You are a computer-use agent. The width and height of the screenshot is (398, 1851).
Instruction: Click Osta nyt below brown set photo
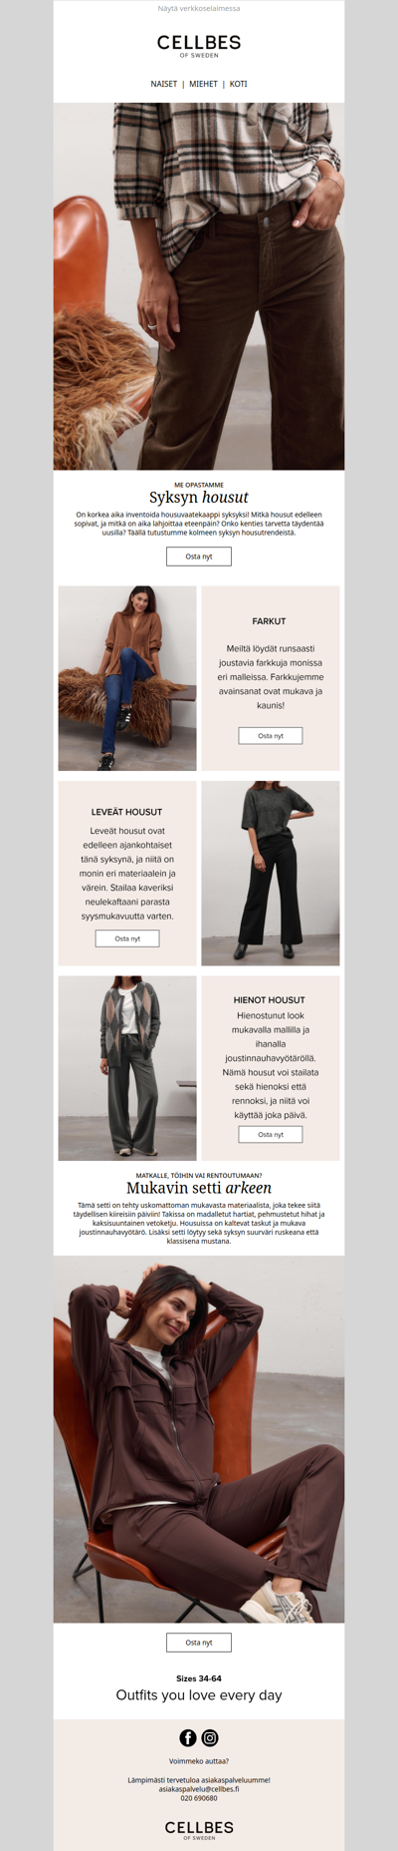click(x=199, y=1643)
